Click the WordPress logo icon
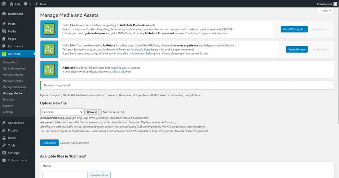This screenshot has height=178, width=339. 4,4
